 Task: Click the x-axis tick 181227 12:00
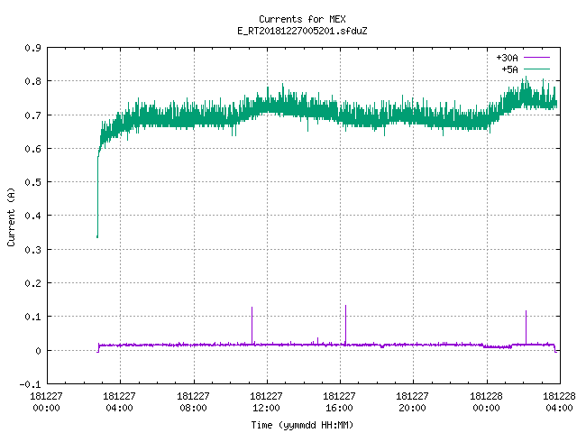267,402
